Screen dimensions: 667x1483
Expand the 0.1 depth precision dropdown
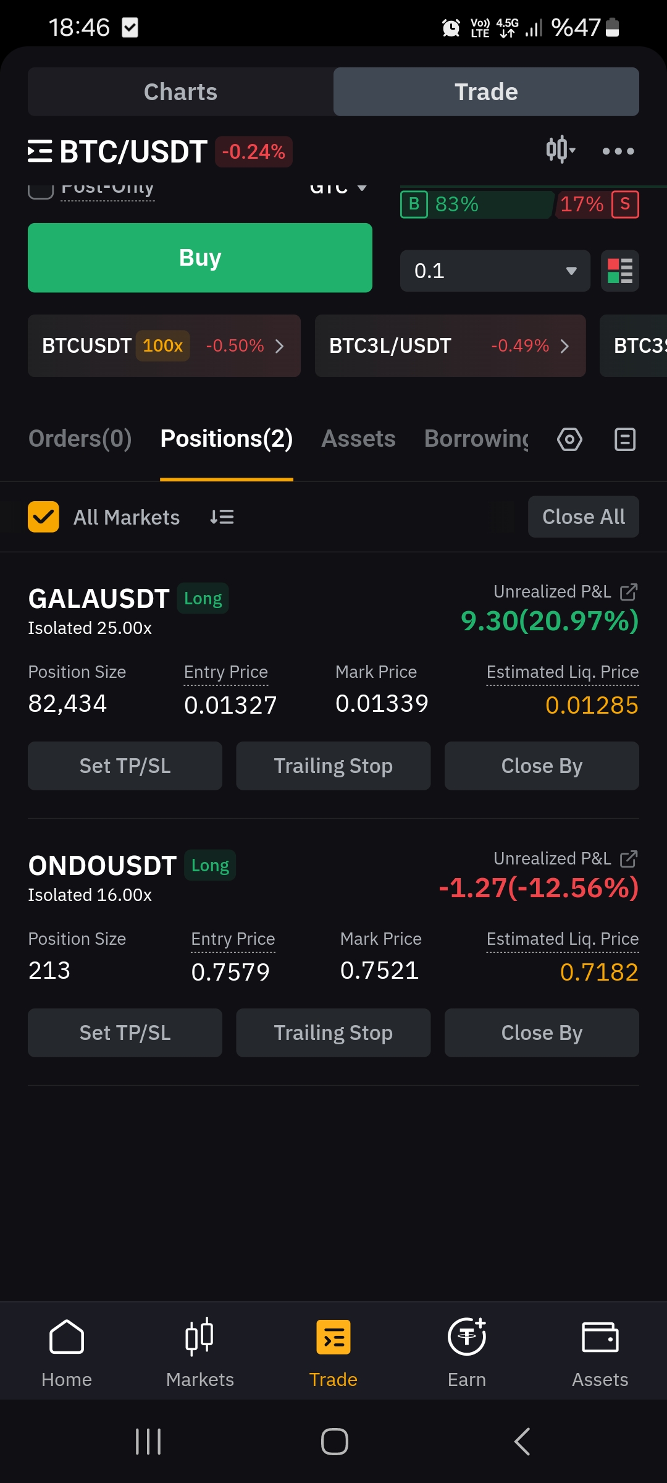(x=495, y=271)
